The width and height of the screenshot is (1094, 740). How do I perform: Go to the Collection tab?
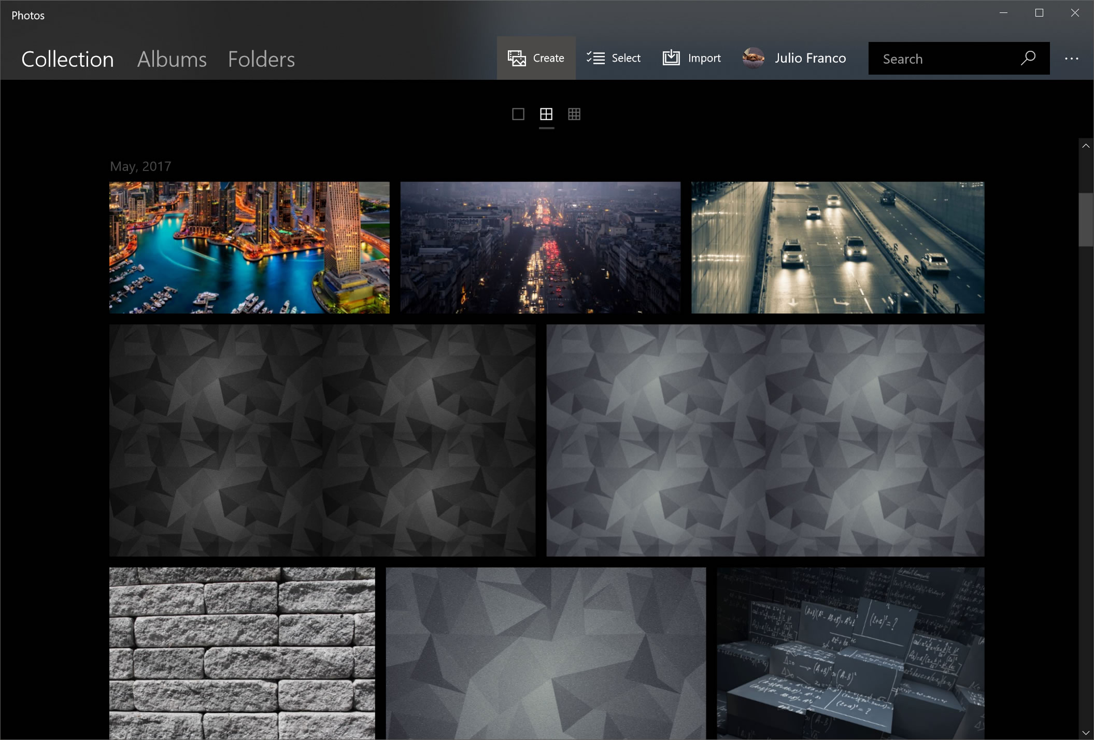[67, 59]
